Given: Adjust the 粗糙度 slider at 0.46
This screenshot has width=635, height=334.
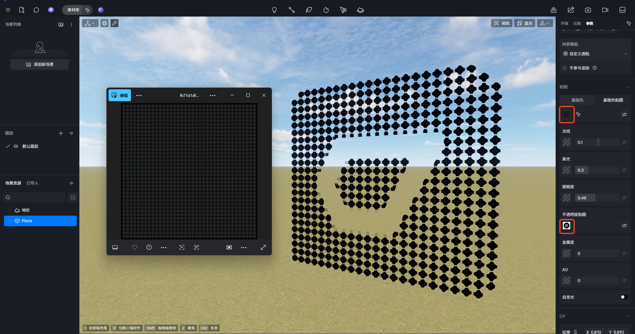Looking at the screenshot, I should pyautogui.click(x=597, y=198).
